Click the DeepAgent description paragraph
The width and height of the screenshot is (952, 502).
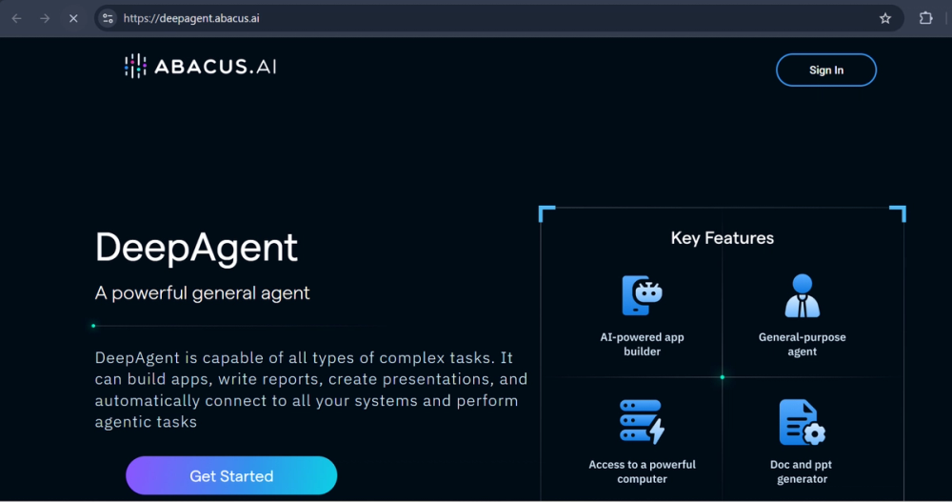311,390
